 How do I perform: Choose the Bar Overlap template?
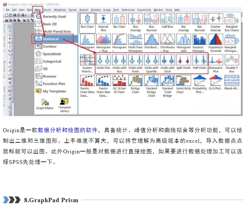(184, 23)
